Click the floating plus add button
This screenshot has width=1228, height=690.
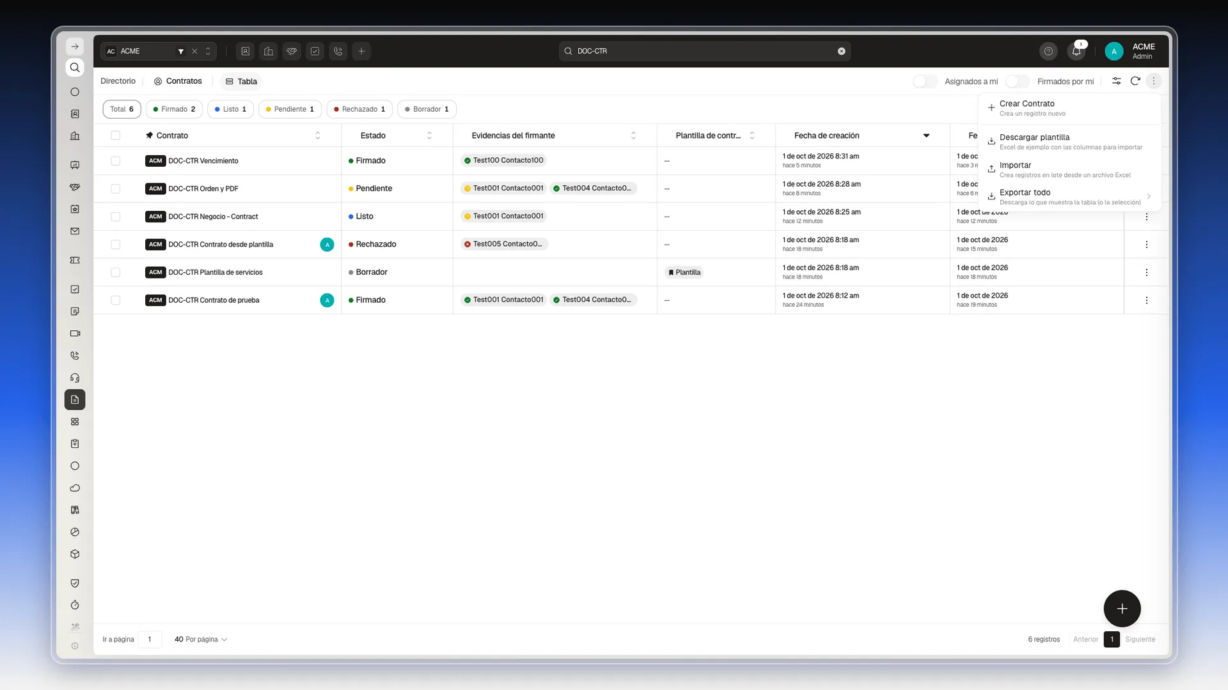[1122, 609]
